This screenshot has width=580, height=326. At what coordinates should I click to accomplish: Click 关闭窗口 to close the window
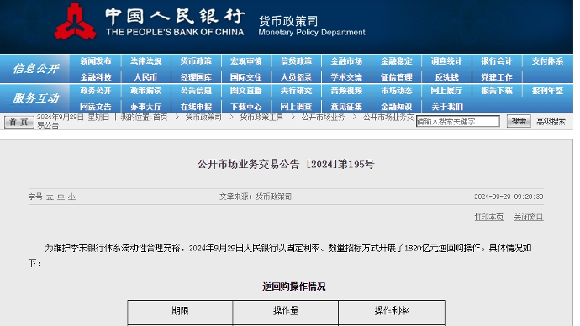point(529,217)
